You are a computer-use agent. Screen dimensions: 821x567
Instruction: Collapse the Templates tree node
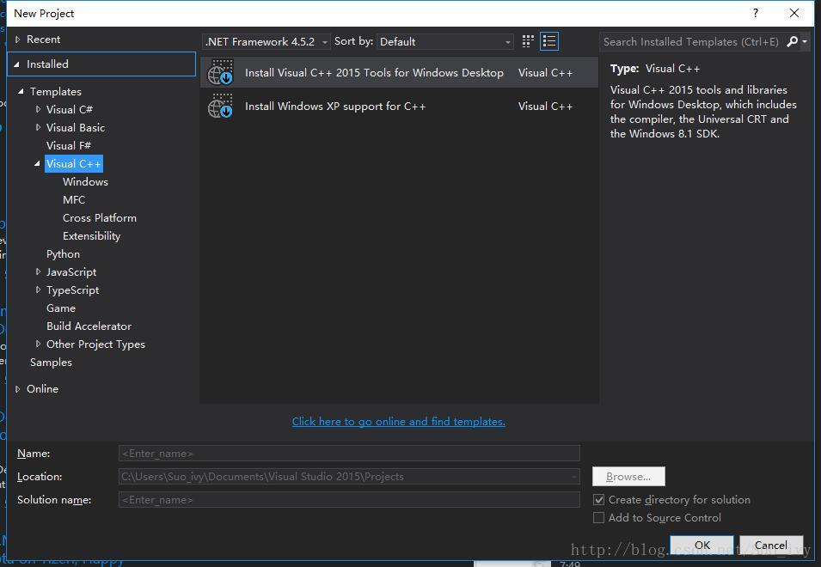click(21, 91)
